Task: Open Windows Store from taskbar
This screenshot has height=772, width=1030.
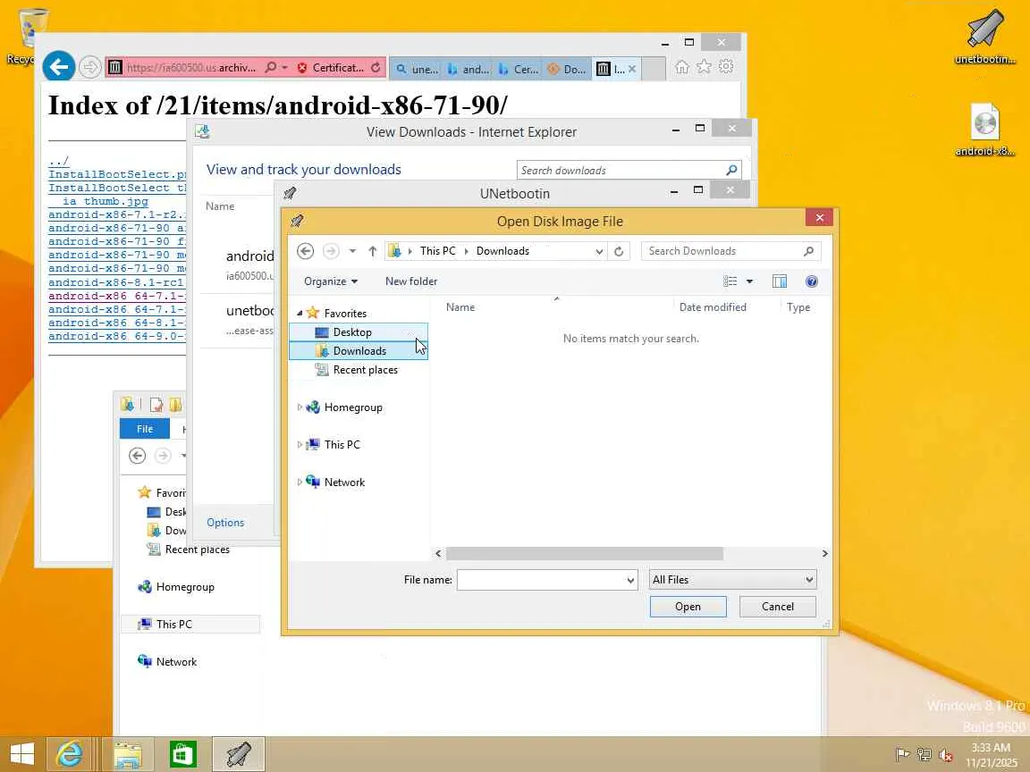Action: 183,755
